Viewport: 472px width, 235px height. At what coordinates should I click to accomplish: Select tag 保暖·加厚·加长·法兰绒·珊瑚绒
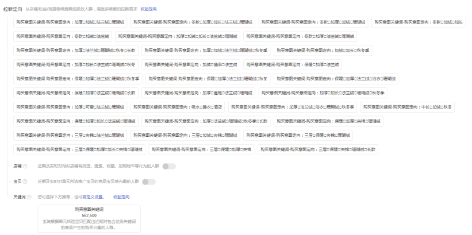click(x=76, y=121)
